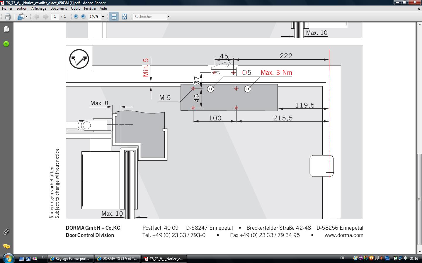
Task: Click Show Desktop in quick launch
Action: click(21, 259)
